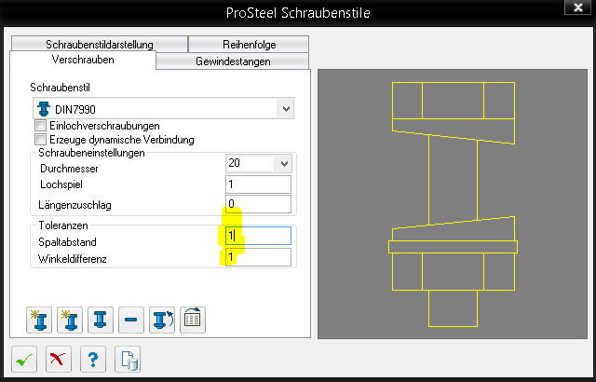The image size is (596, 382).
Task: Click the Lochspiel input field
Action: [x=259, y=184]
